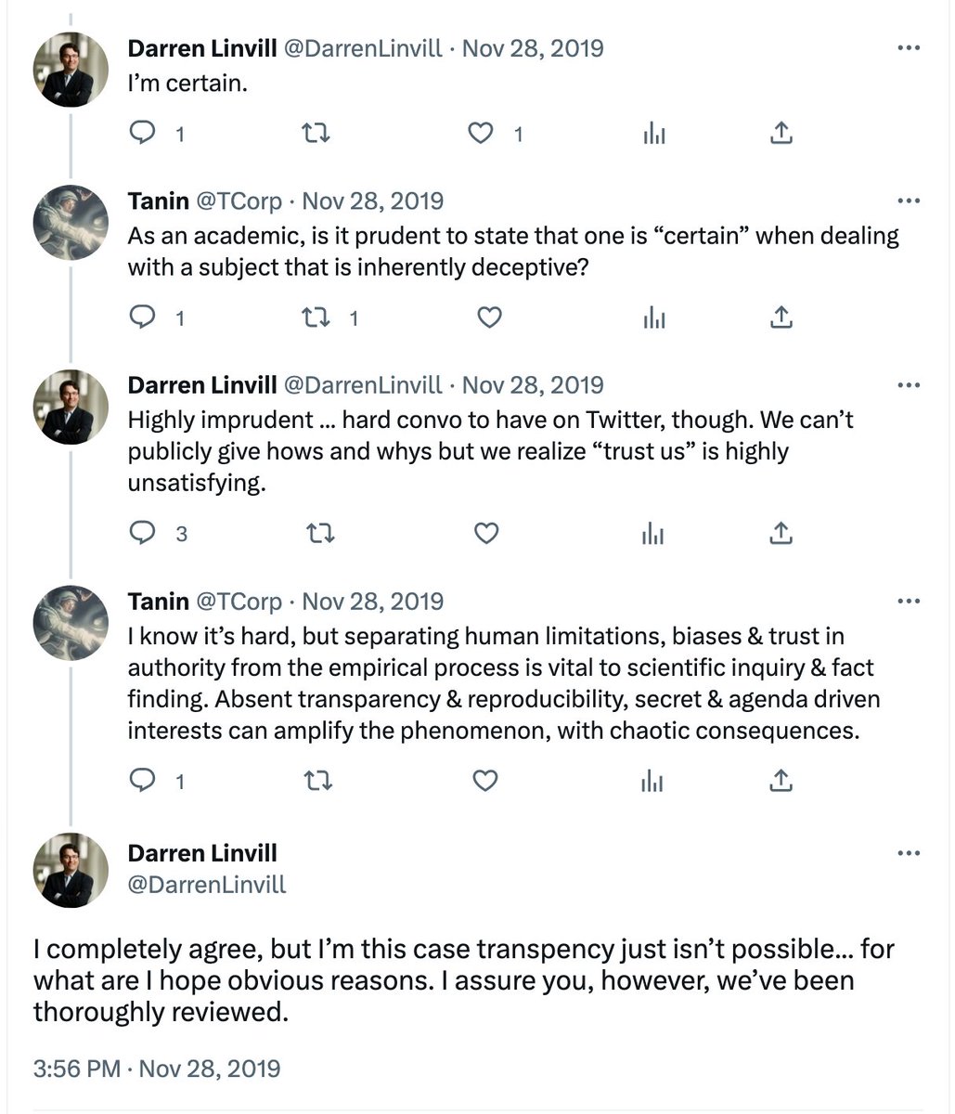The height and width of the screenshot is (1114, 955).
Task: Like the "I'm certain." tweet
Action: [x=480, y=134]
